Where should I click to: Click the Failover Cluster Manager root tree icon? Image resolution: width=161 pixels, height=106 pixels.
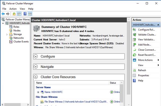[x=3, y=19]
